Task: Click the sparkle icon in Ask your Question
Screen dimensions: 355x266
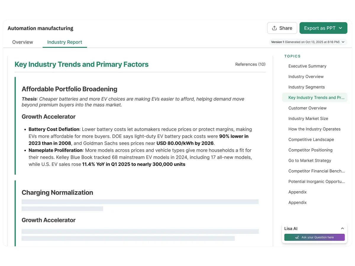Action: 297,237
